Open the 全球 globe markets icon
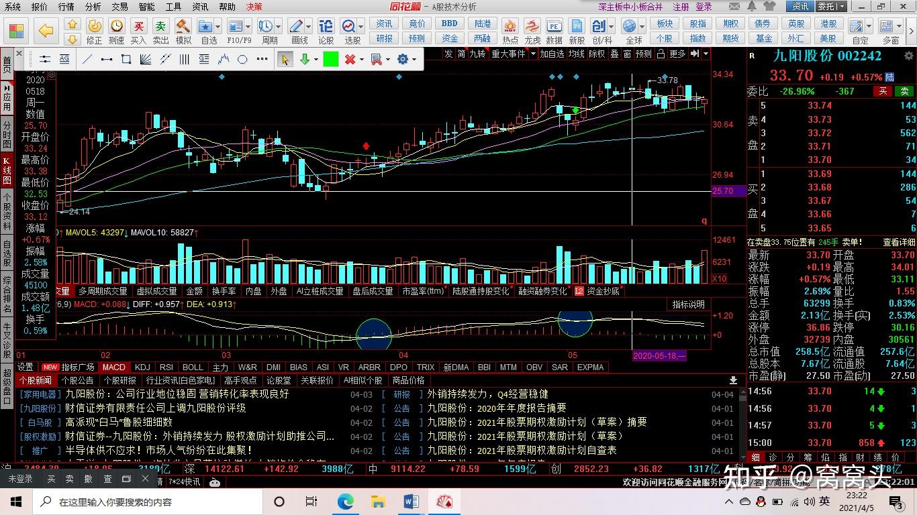 click(x=630, y=31)
